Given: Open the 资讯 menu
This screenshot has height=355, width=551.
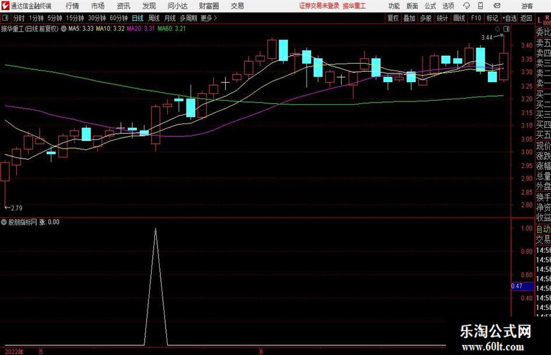Looking at the screenshot, I should 124,6.
